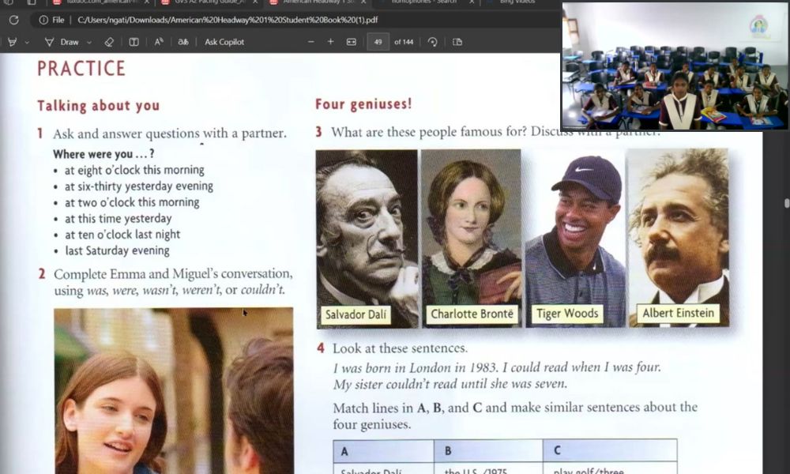The width and height of the screenshot is (790, 474).
Task: Click the 'Talking about you' subheading
Action: (x=98, y=106)
